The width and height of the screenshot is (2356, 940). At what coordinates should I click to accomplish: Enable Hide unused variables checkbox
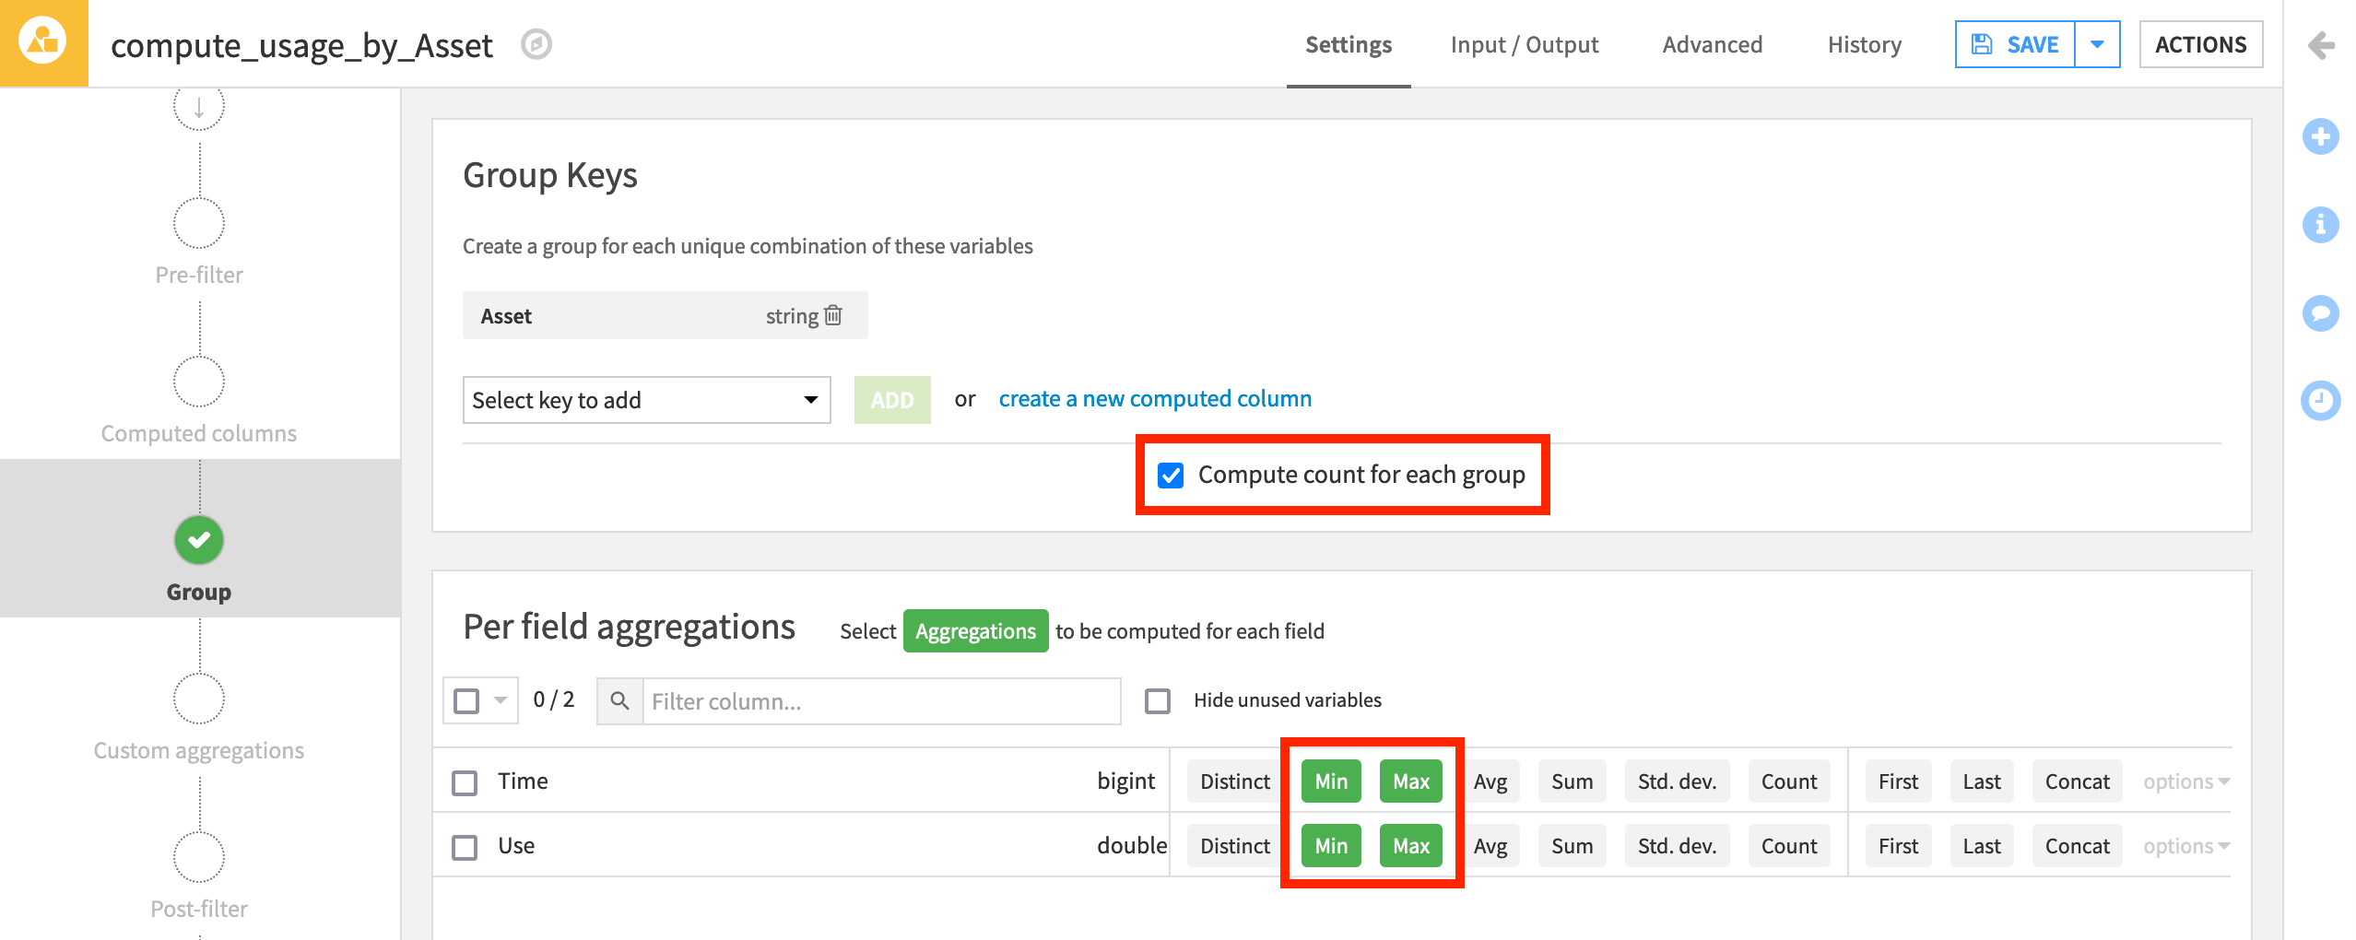coord(1158,701)
